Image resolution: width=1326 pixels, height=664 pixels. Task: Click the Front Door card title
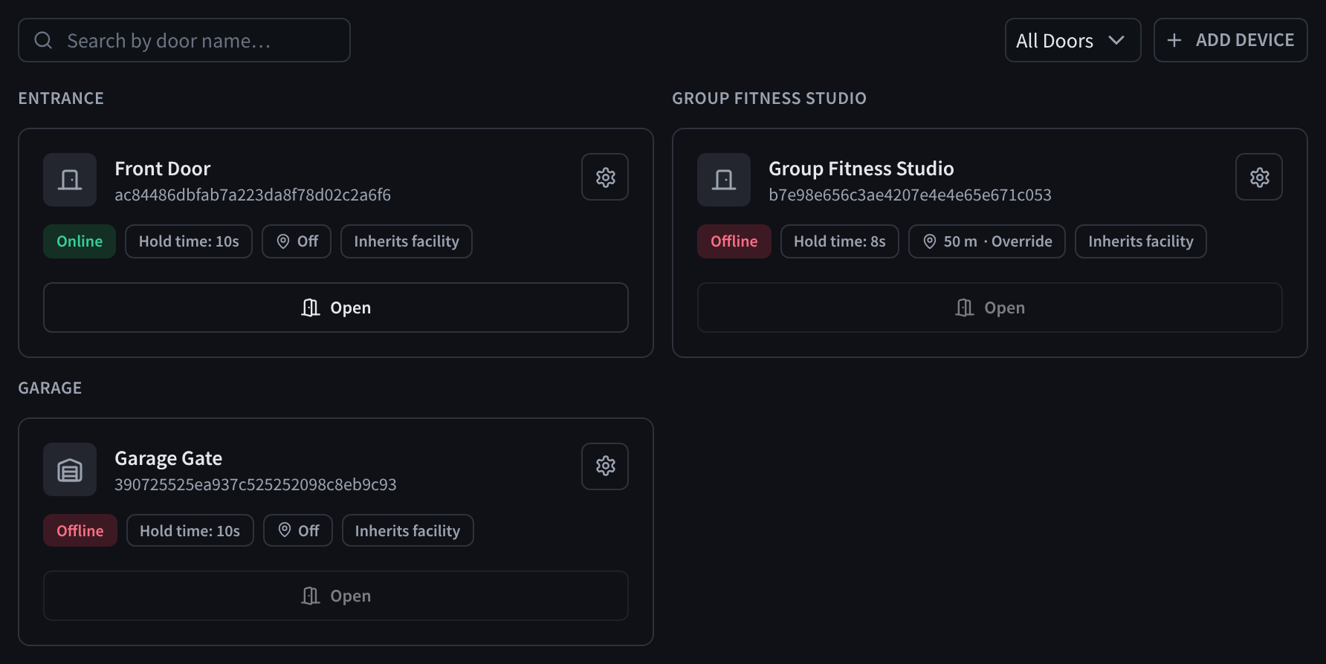tap(163, 169)
